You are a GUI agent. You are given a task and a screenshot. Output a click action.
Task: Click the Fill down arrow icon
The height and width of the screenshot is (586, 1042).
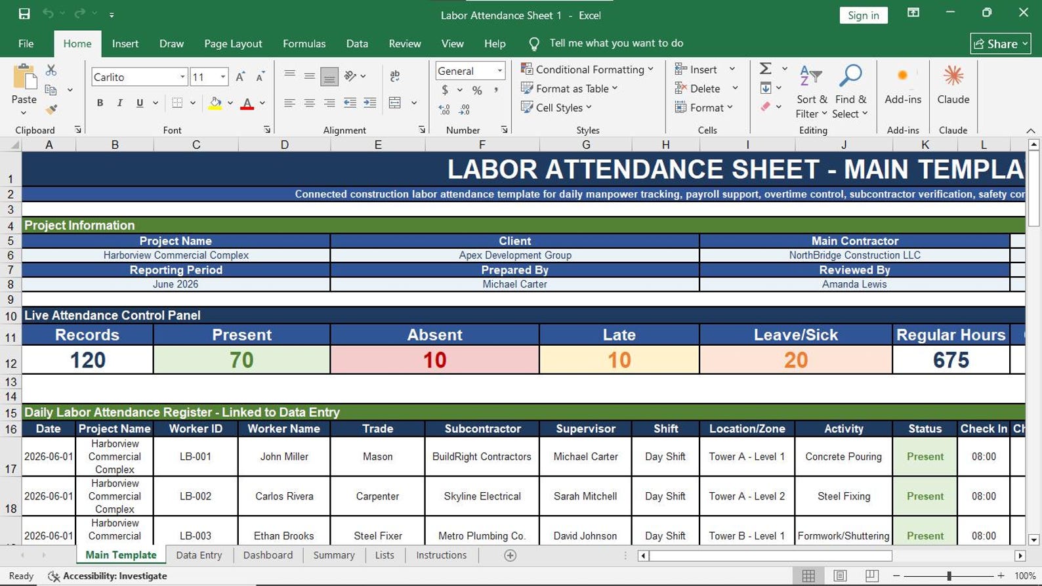click(765, 88)
